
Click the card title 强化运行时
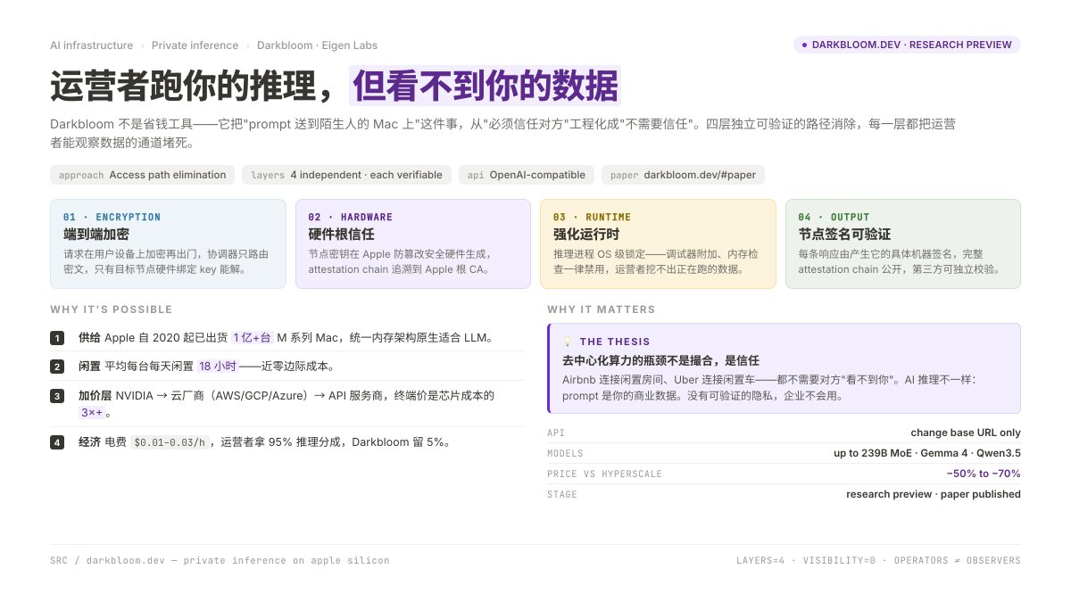[586, 235]
